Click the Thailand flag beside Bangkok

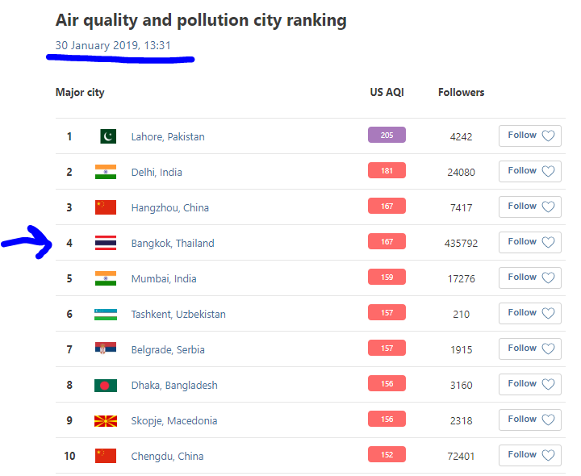coord(106,243)
